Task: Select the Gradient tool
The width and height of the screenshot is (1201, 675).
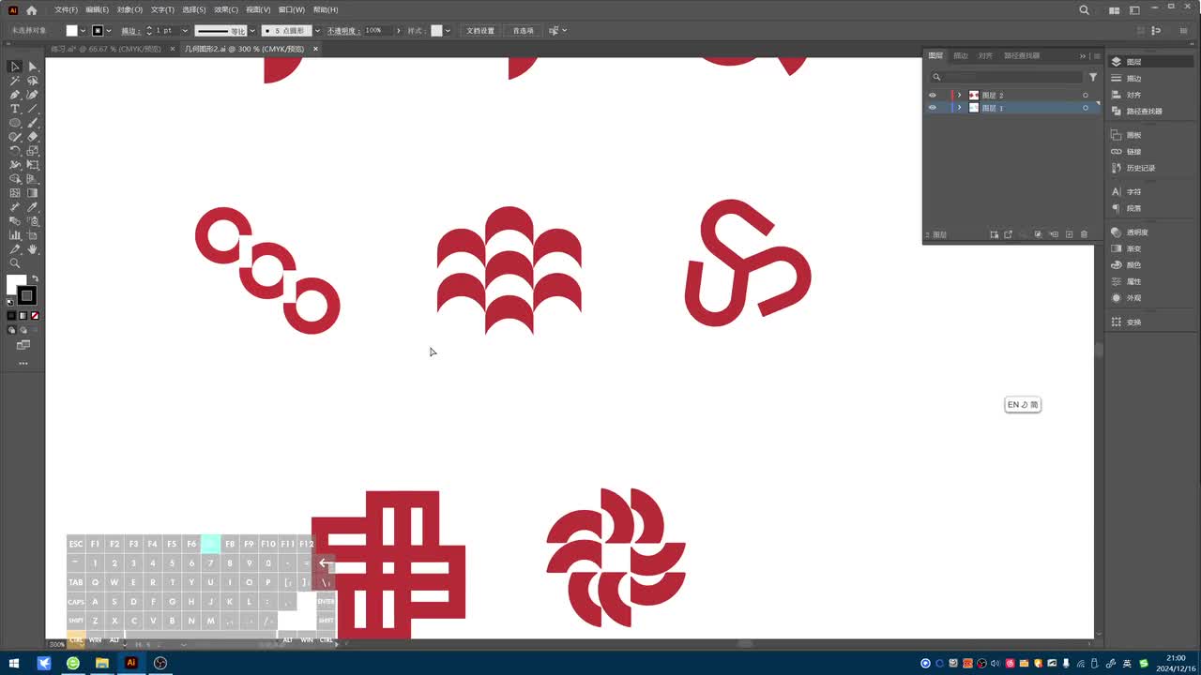Action: click(x=33, y=193)
